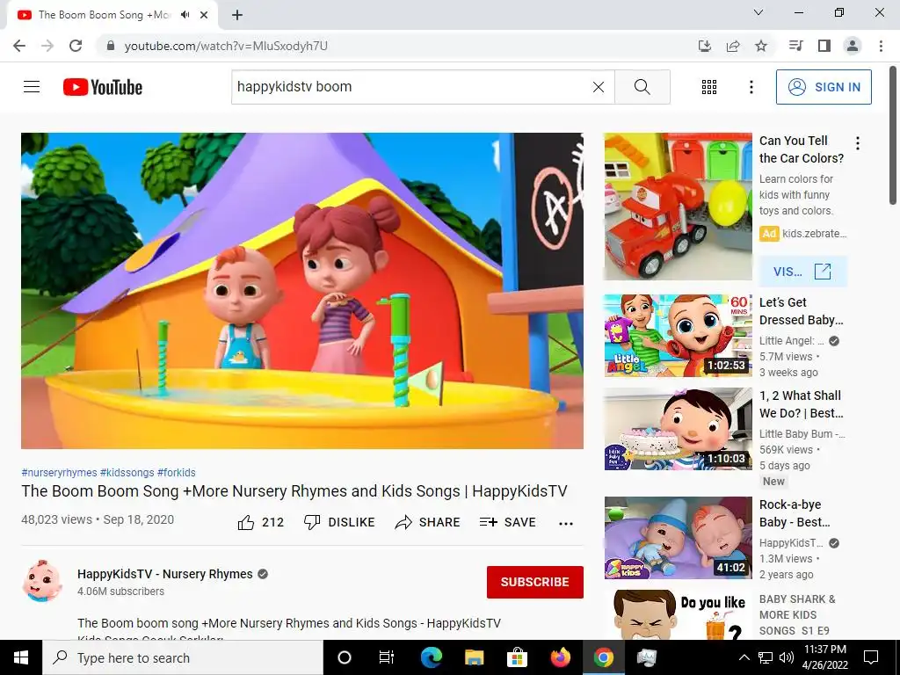Image resolution: width=900 pixels, height=675 pixels.
Task: Close the Boom Boom Song tab
Action: point(204,15)
